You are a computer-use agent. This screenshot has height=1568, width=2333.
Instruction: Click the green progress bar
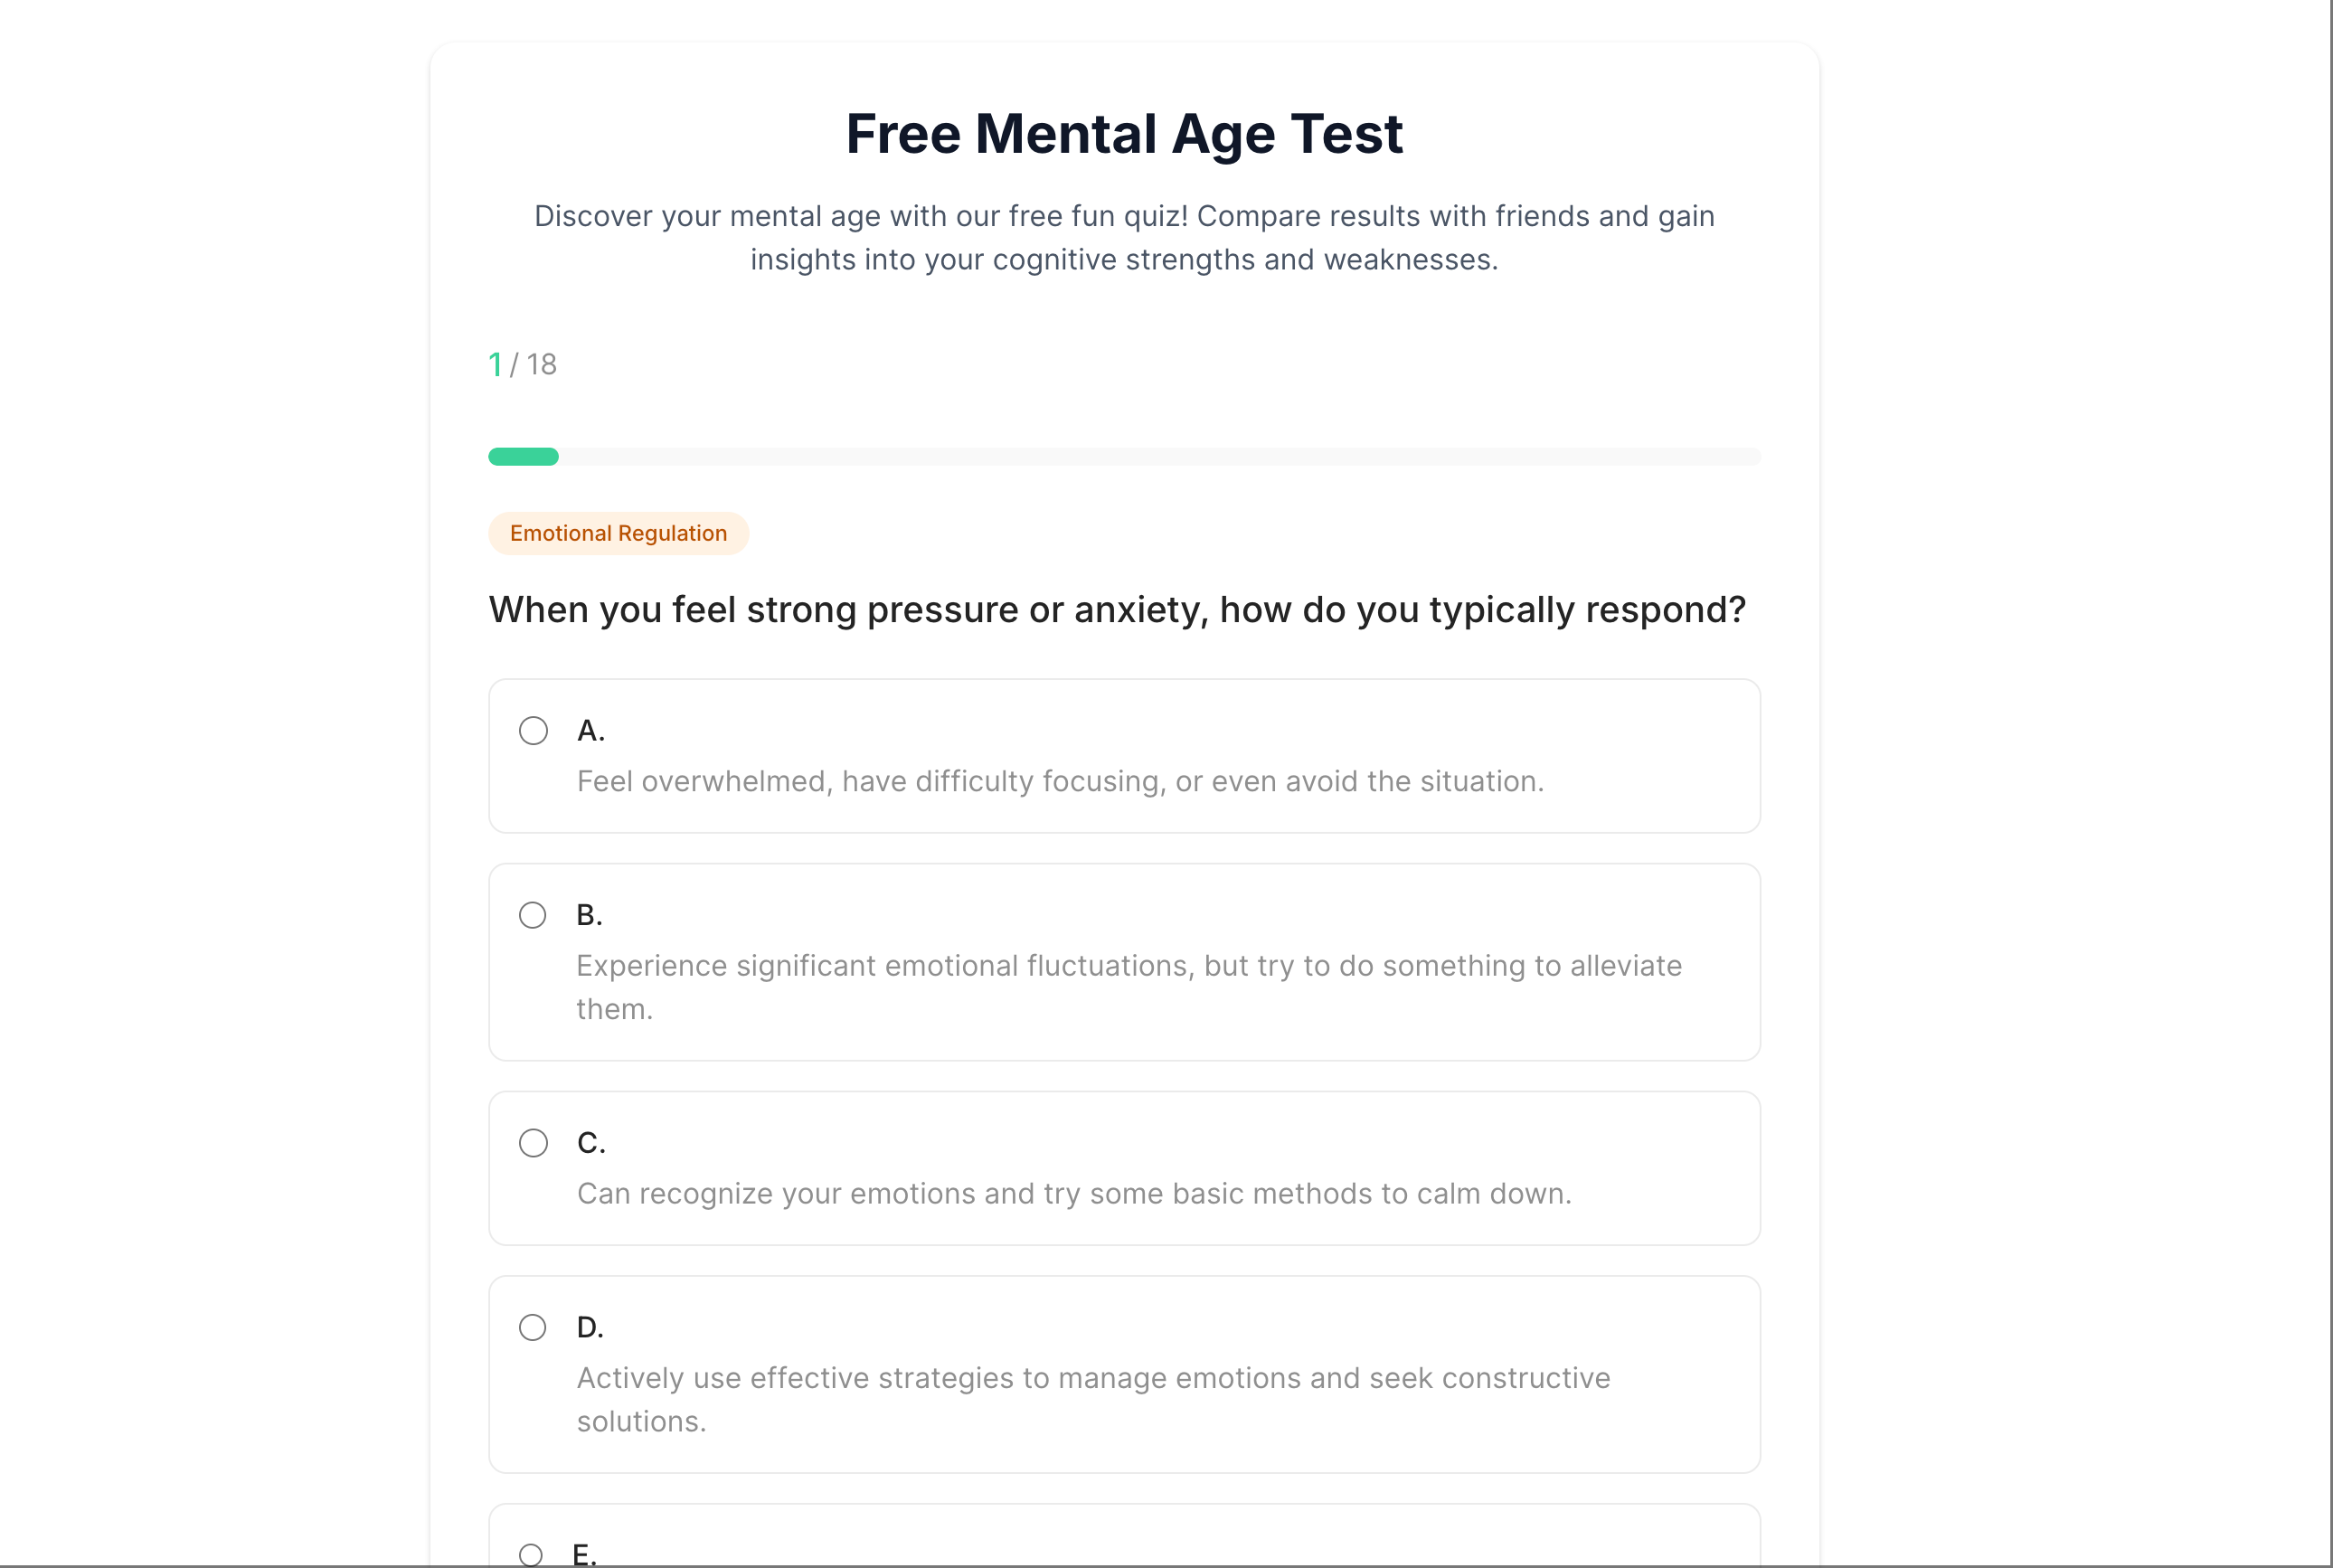click(x=522, y=456)
